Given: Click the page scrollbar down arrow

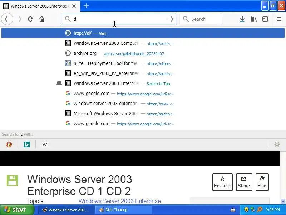Looking at the screenshot, I should tap(283, 201).
